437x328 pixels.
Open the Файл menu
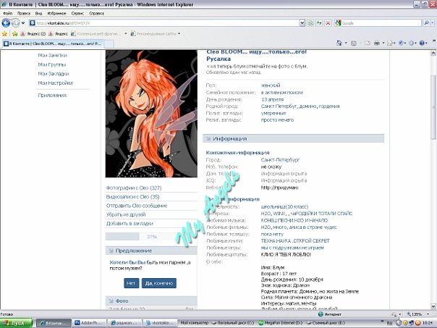[x=8, y=13]
